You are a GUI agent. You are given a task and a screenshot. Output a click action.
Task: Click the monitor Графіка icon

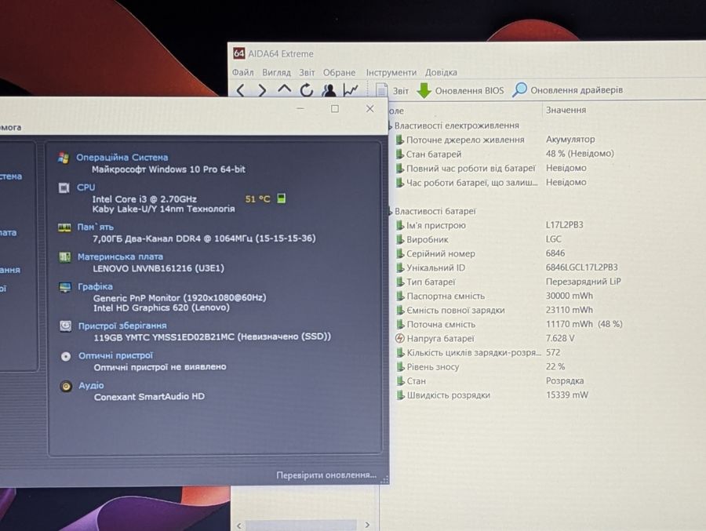point(65,287)
